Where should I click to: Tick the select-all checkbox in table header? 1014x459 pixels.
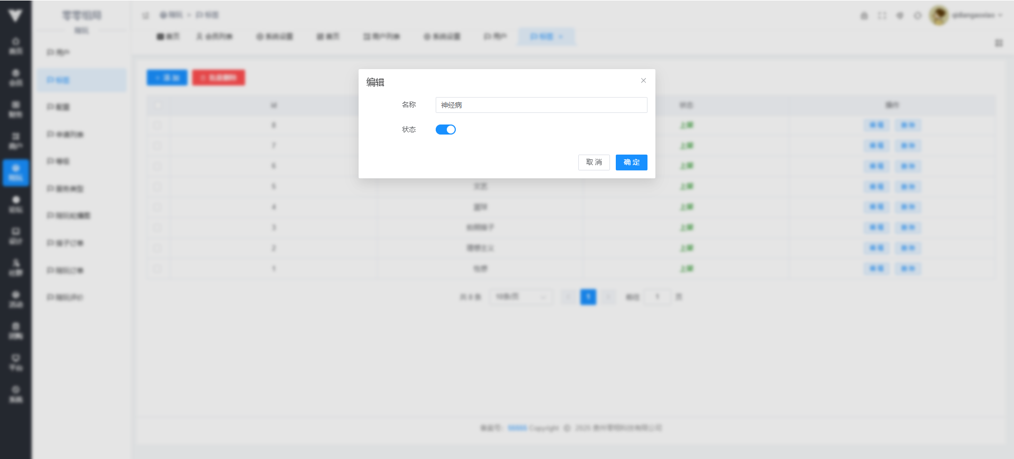157,106
